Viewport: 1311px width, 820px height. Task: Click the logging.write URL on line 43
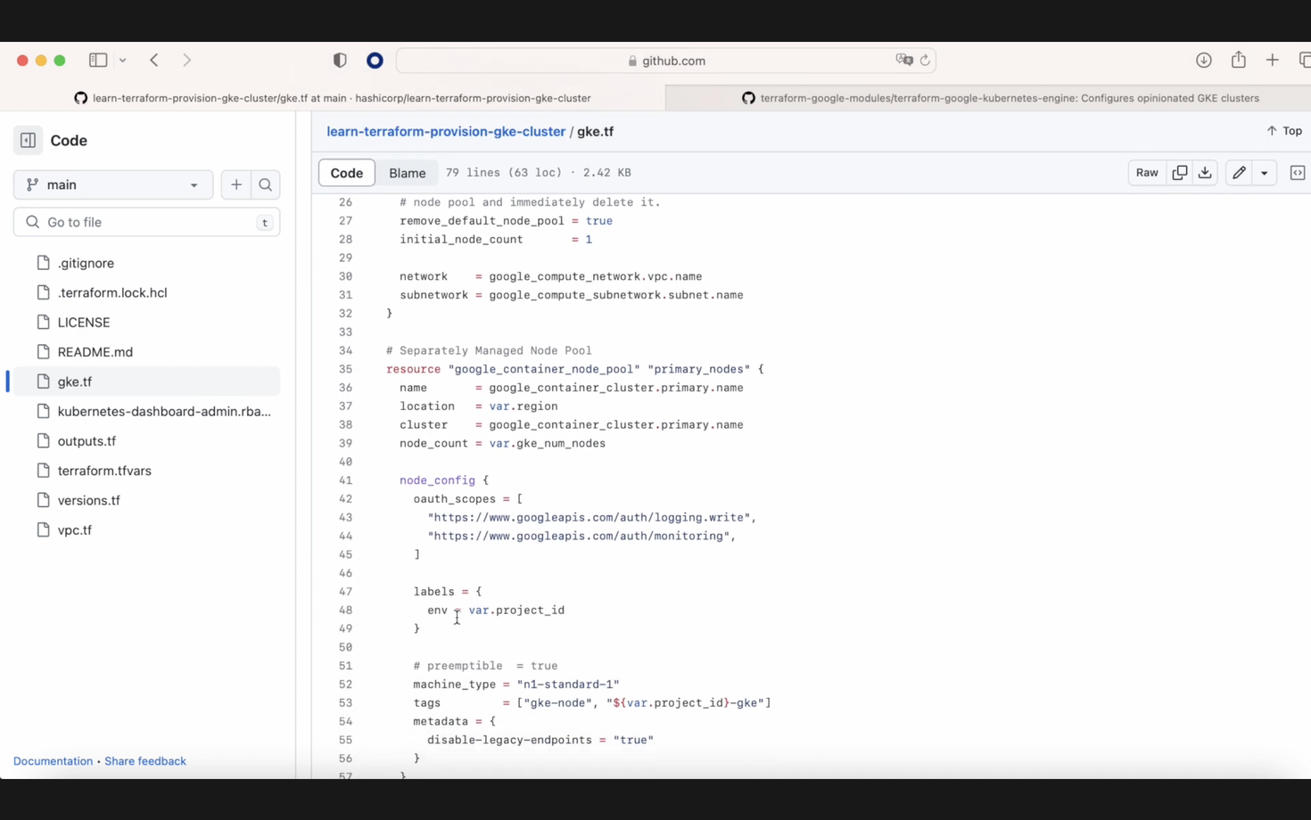pos(589,517)
